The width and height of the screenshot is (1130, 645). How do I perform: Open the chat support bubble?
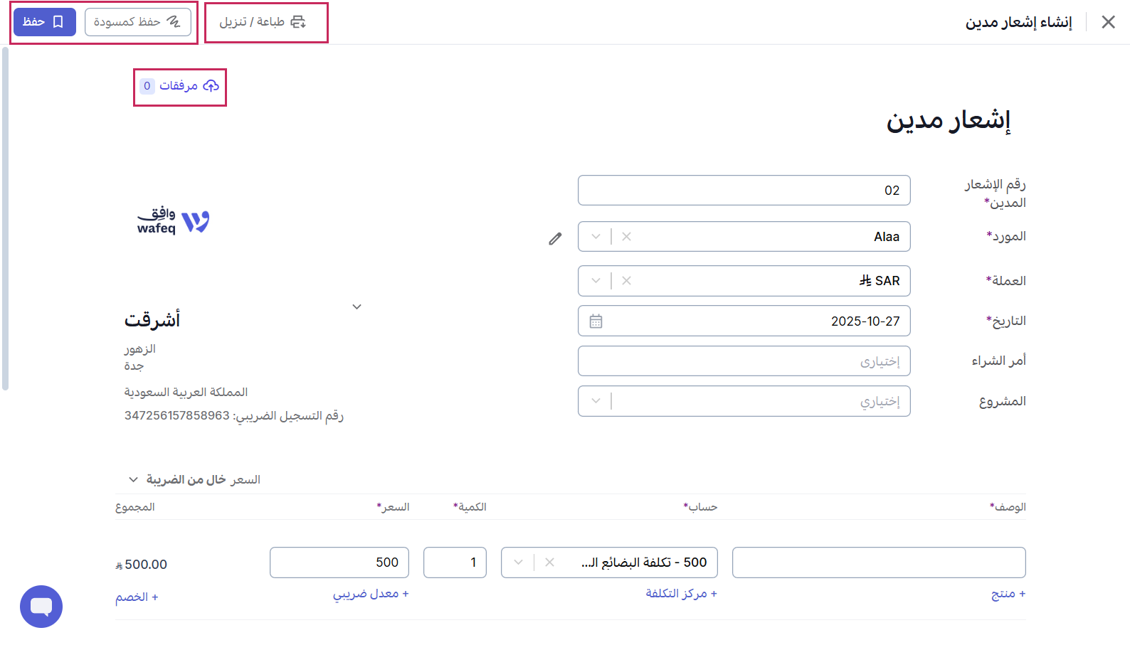(41, 607)
